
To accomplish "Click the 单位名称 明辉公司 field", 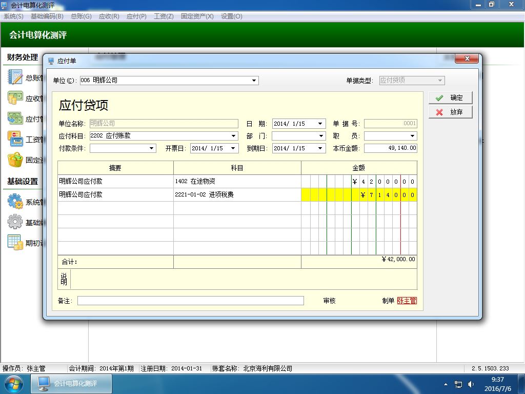I will [164, 124].
